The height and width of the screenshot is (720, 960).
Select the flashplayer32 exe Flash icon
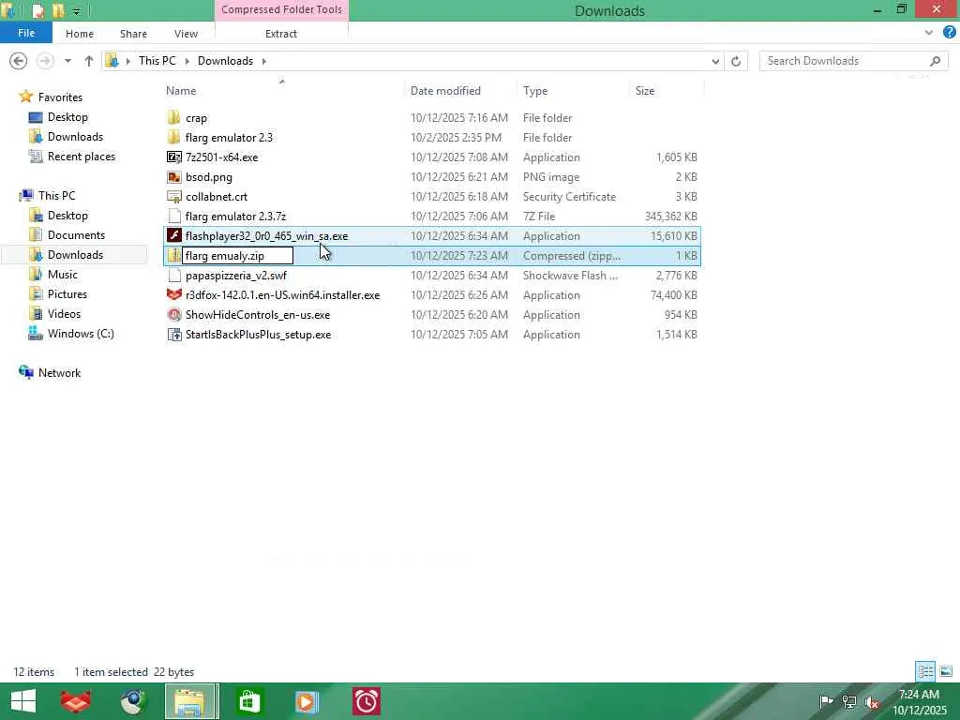click(174, 235)
